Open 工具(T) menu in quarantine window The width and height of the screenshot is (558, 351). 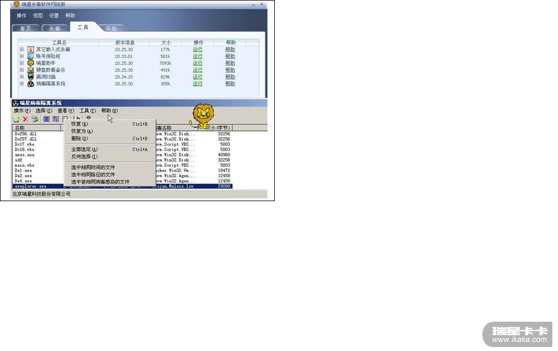click(87, 111)
